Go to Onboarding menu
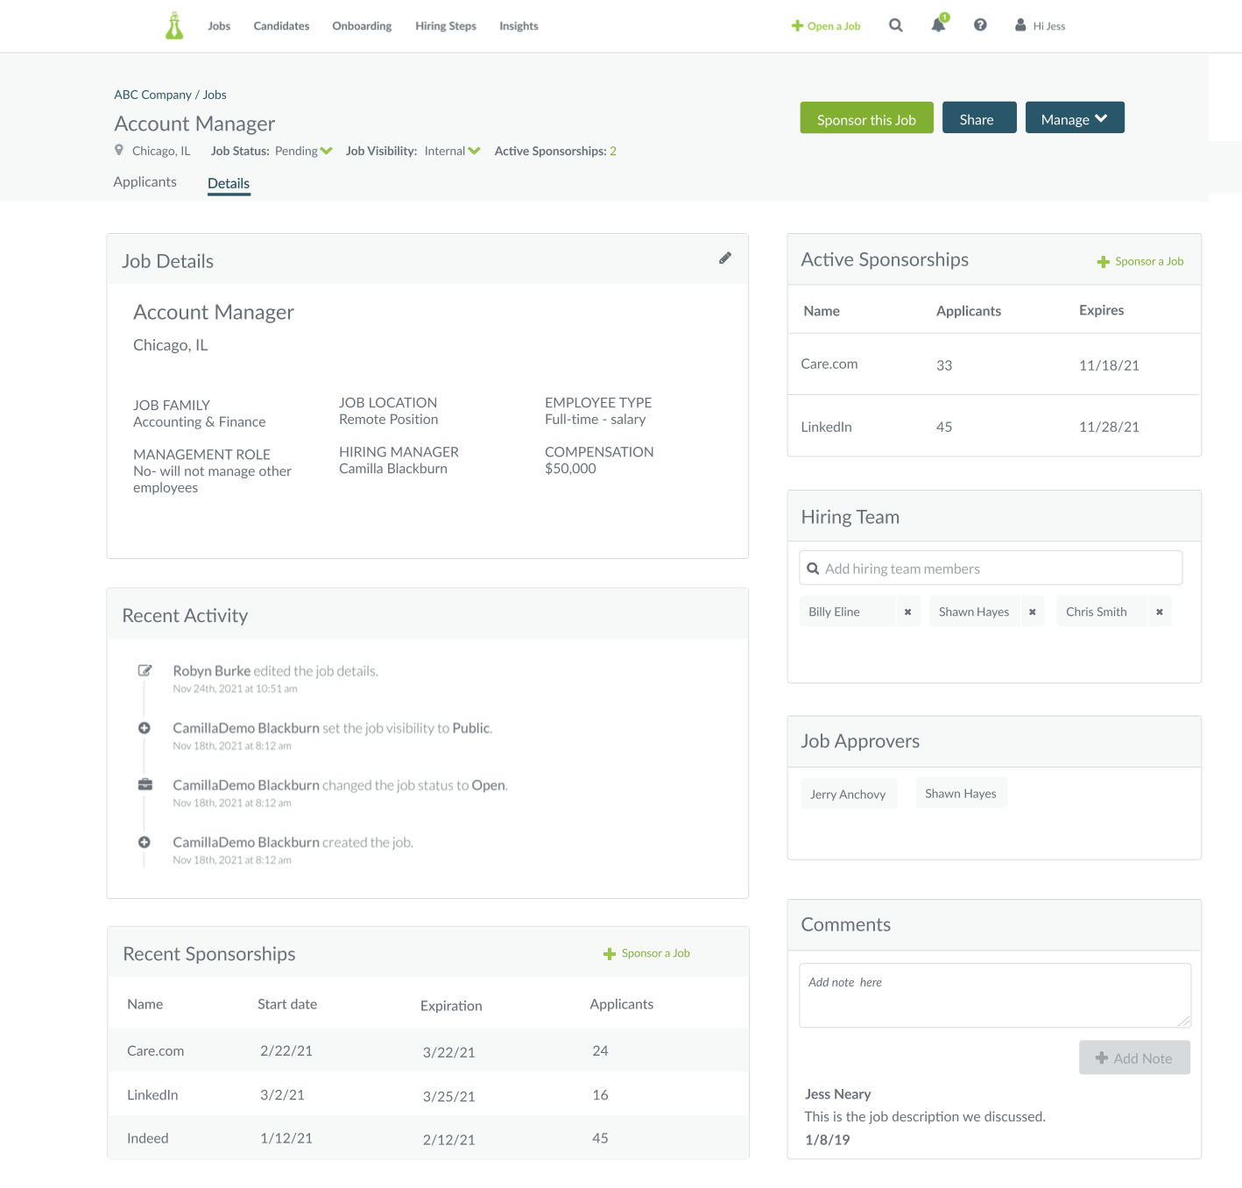The image size is (1242, 1188). (x=362, y=26)
